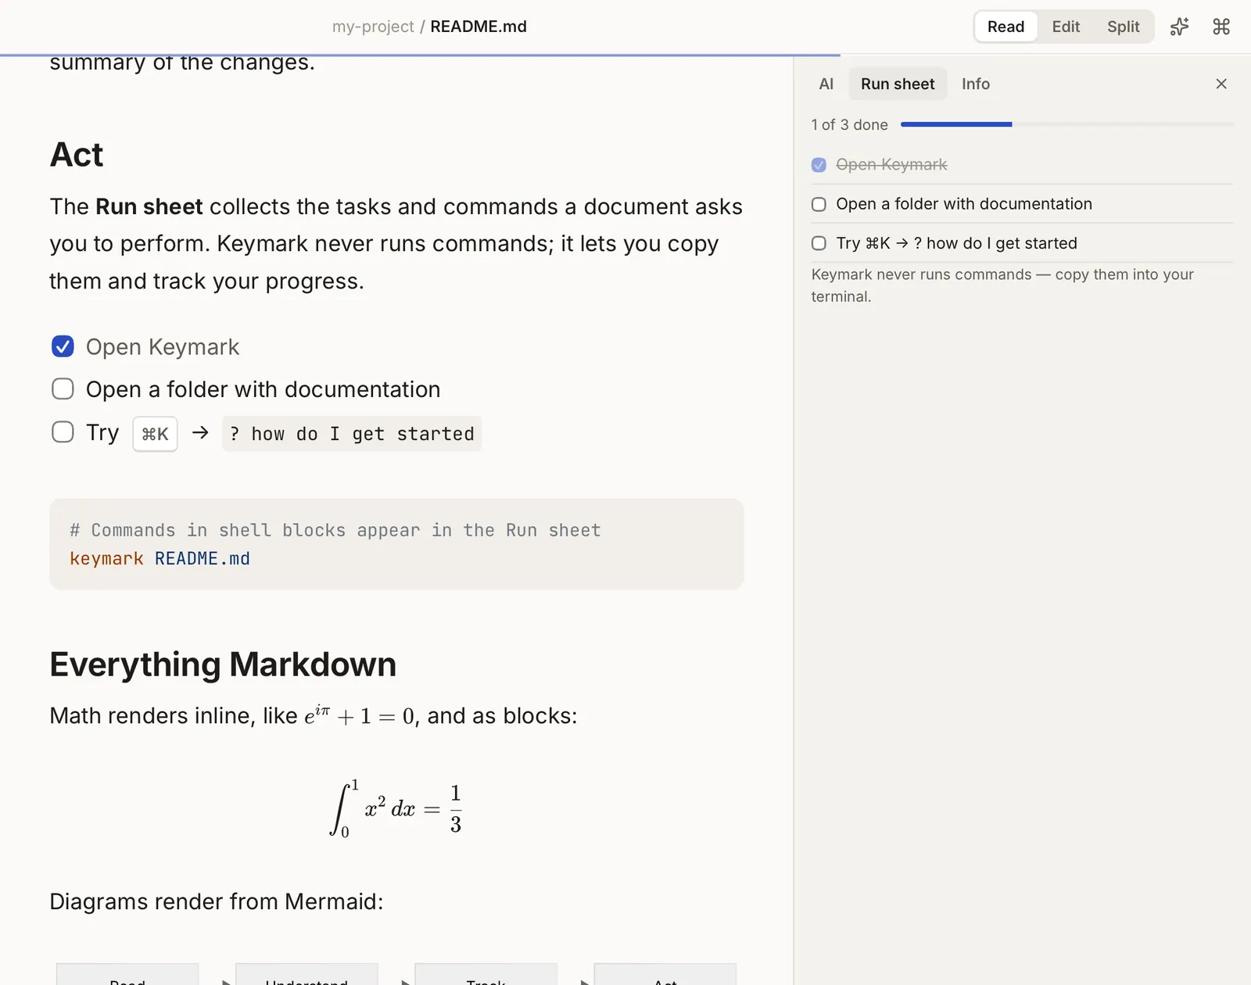Click the keymark README.md shell code block

(396, 544)
